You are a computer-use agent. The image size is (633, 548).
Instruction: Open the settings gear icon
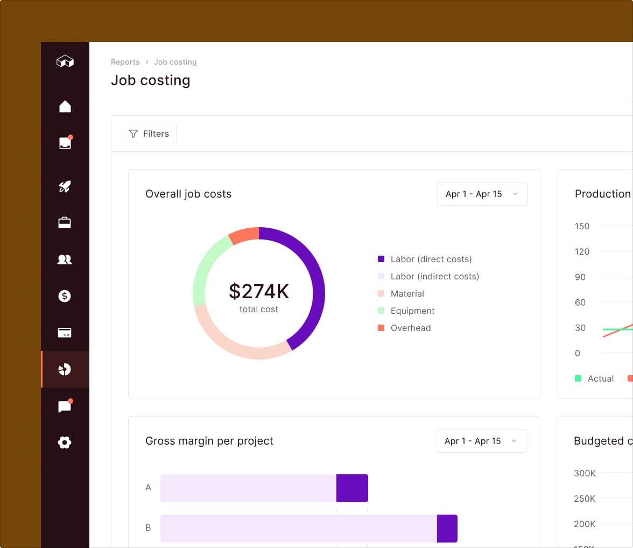pyautogui.click(x=65, y=442)
